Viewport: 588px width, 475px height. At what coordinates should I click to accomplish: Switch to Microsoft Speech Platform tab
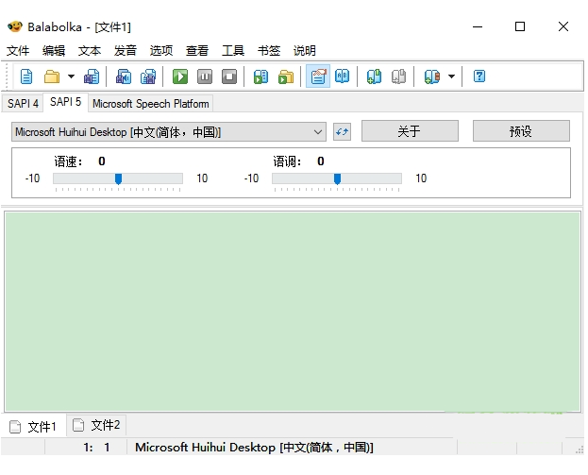[x=151, y=104]
